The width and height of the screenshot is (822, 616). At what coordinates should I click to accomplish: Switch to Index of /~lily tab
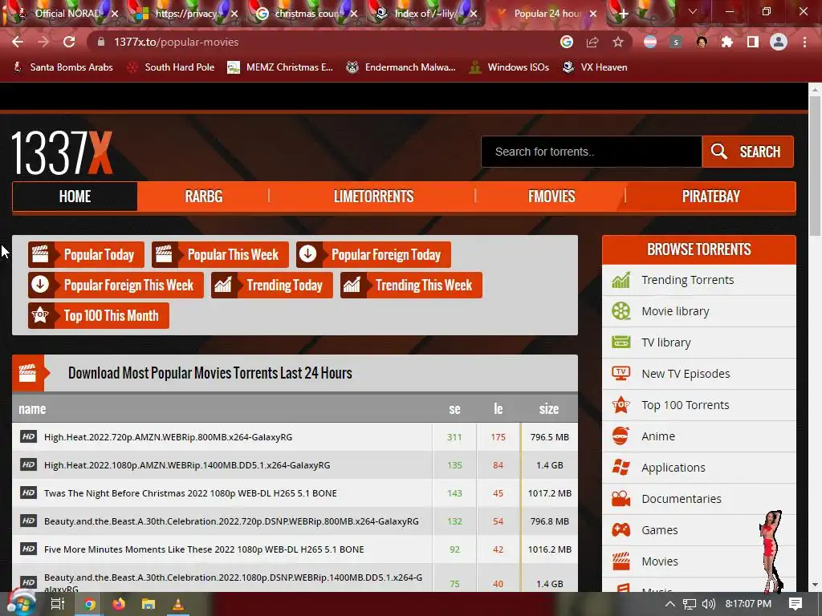[425, 14]
